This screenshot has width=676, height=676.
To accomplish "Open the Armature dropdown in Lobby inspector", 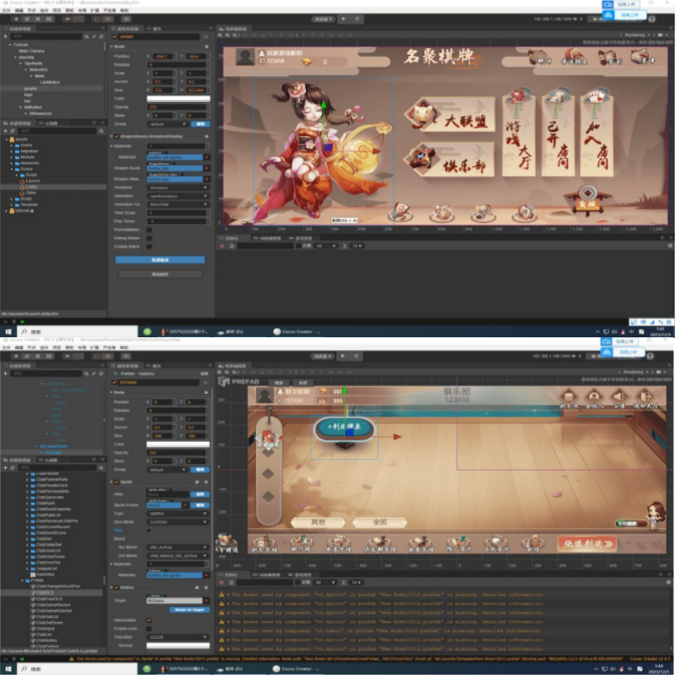I will (178, 188).
